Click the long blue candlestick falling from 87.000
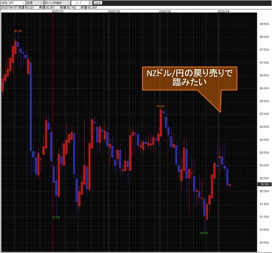The width and height of the screenshot is (272, 253). pos(31,107)
